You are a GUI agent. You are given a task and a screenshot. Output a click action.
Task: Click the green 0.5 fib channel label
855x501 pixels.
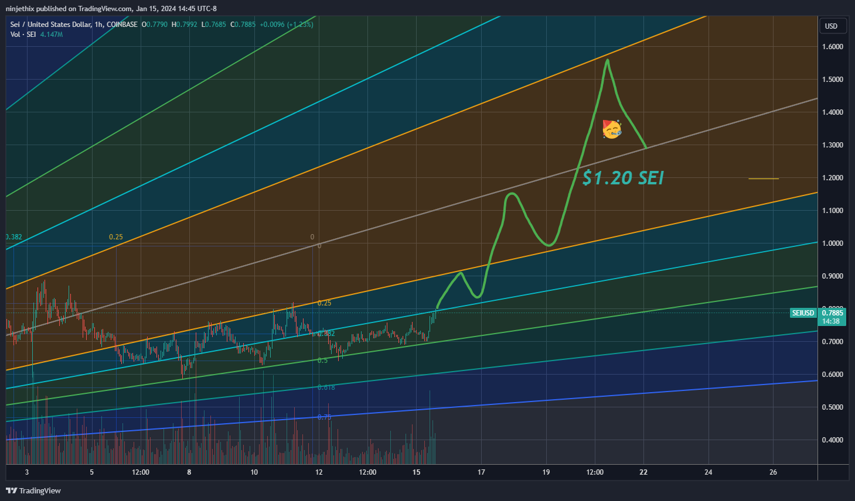point(323,361)
